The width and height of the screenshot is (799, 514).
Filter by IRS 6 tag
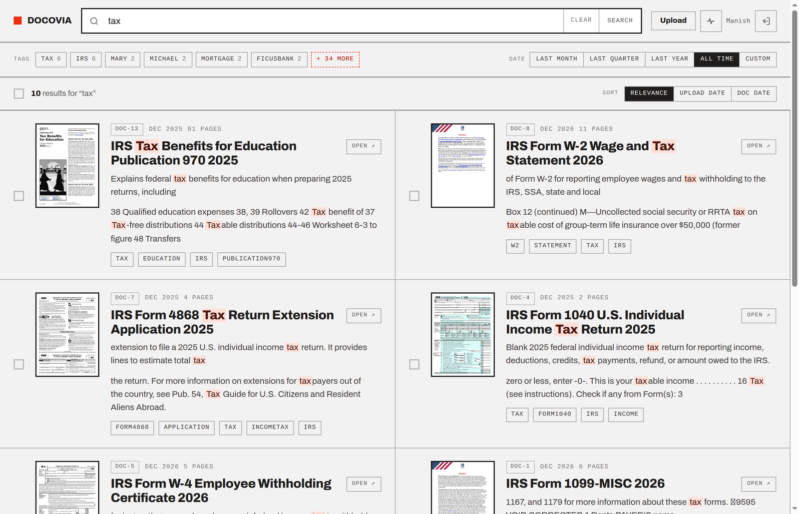pyautogui.click(x=86, y=59)
